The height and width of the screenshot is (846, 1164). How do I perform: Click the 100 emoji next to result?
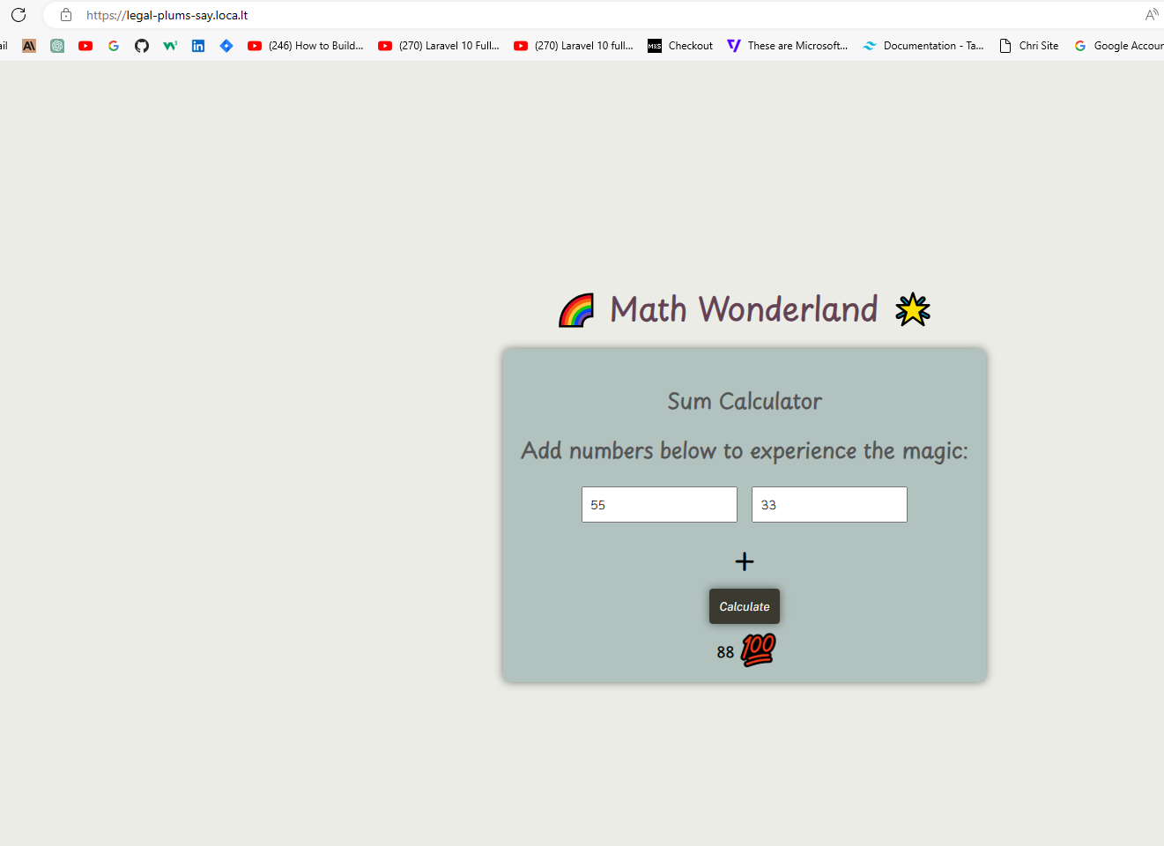(x=758, y=649)
